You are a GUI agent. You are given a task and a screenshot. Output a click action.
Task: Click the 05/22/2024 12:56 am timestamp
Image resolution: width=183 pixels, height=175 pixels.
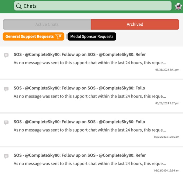click(x=167, y=170)
